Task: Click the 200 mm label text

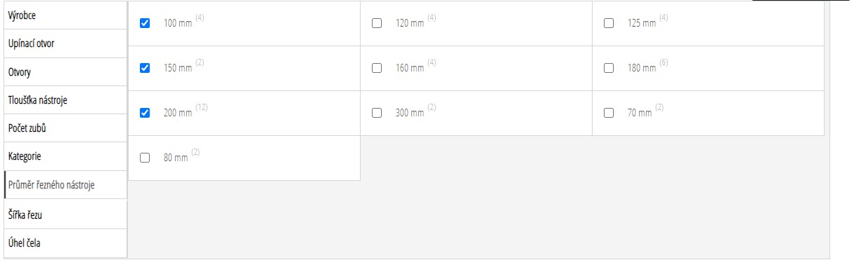Action: [178, 113]
